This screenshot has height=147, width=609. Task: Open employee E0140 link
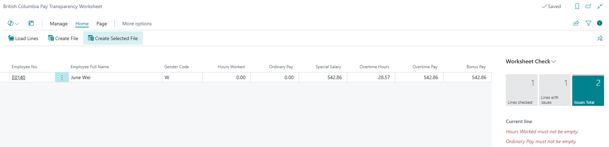(x=19, y=77)
